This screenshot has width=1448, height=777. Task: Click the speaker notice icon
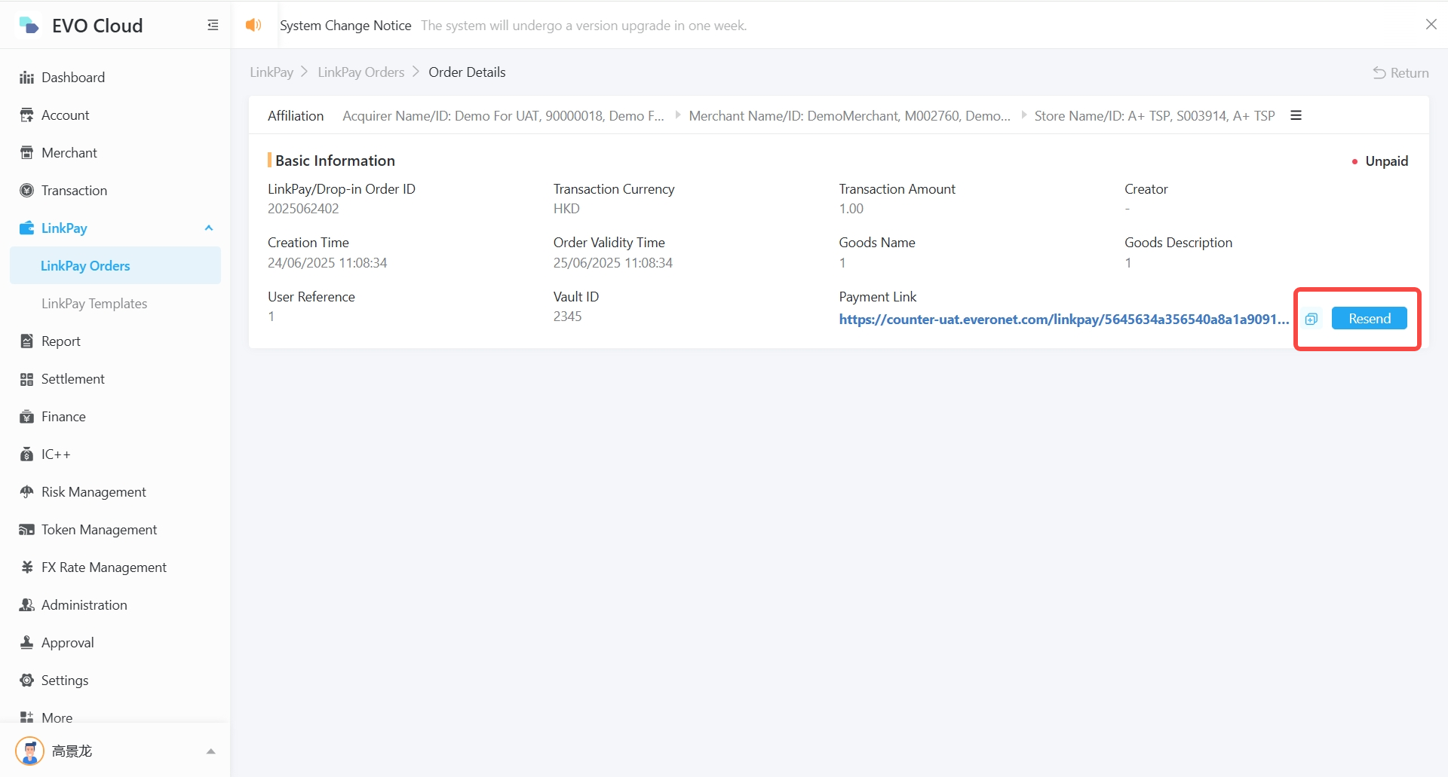253,26
